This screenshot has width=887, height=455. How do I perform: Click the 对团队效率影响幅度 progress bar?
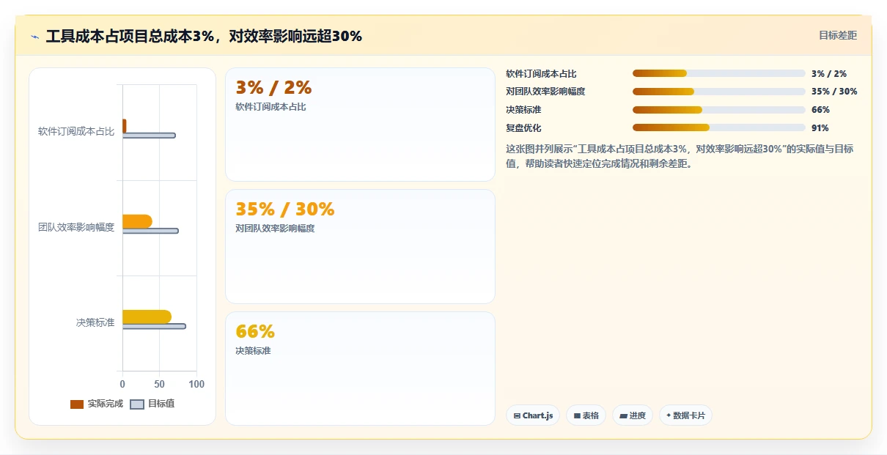coord(719,92)
